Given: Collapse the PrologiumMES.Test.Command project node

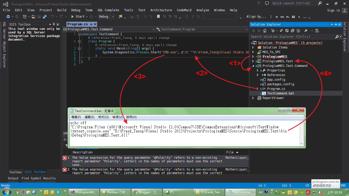Looking at the screenshot, I should 253,66.
